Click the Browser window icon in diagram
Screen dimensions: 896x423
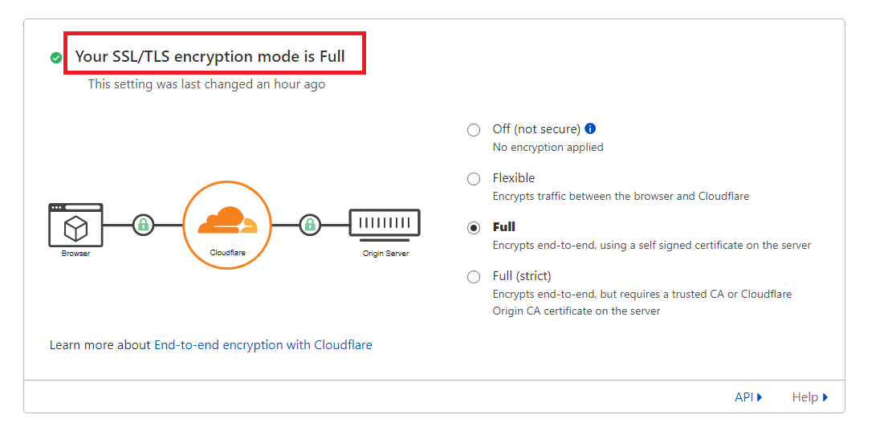point(76,225)
